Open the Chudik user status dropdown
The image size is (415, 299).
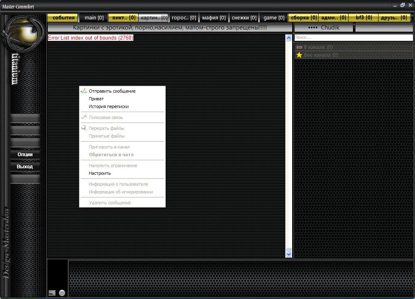[324, 28]
